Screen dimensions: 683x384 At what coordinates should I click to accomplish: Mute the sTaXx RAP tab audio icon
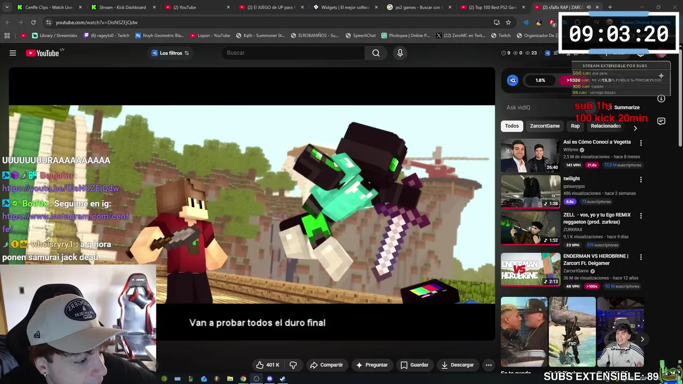(x=589, y=7)
